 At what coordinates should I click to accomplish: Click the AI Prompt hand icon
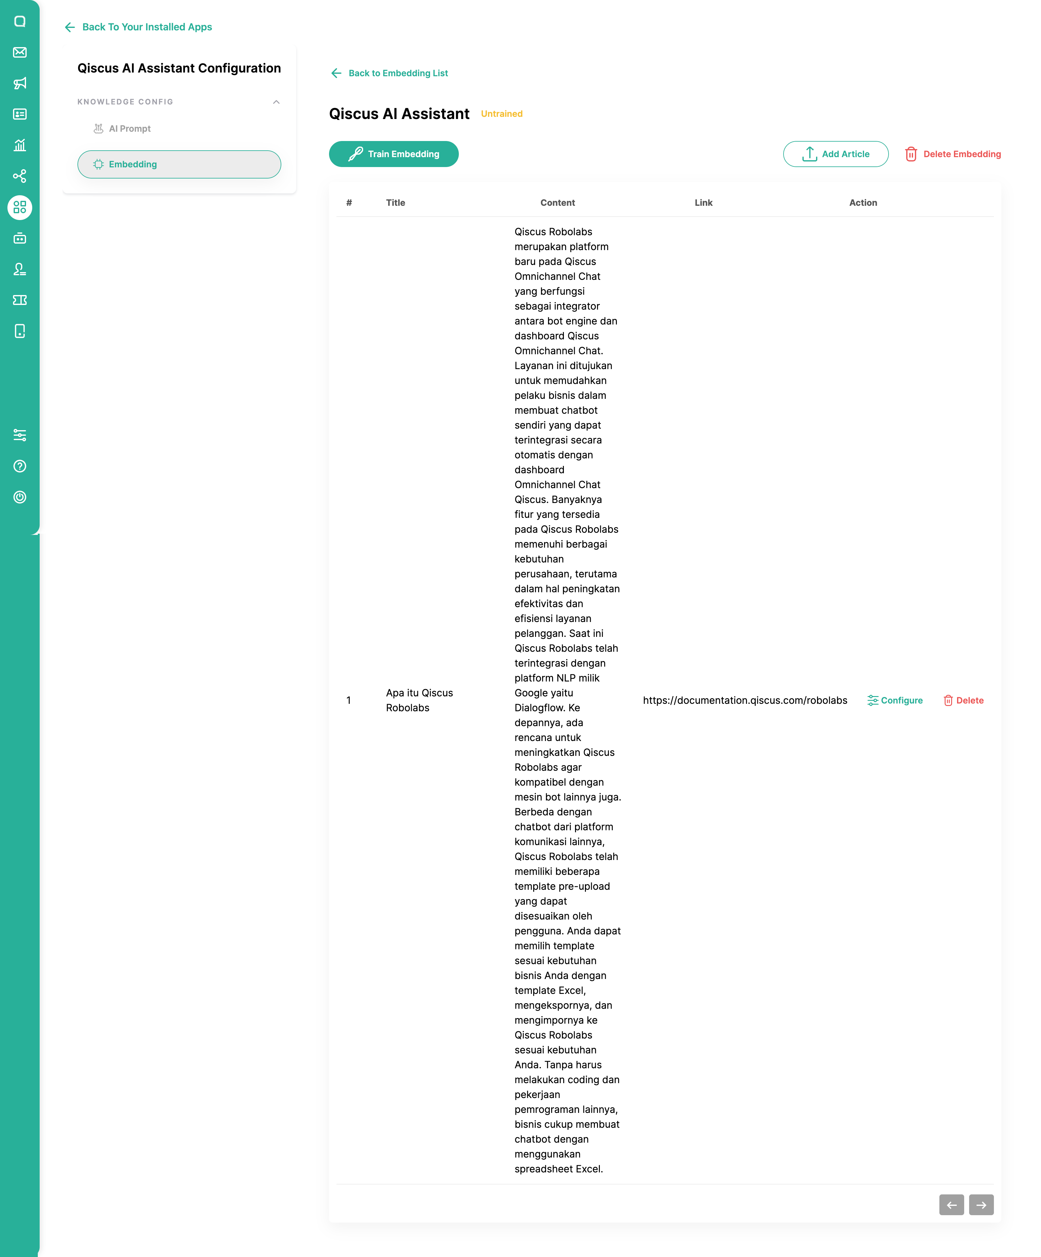click(x=99, y=129)
